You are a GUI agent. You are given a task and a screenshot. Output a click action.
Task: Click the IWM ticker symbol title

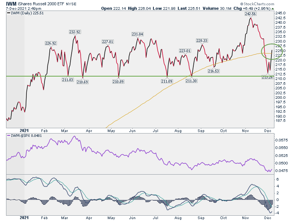point(11,3)
